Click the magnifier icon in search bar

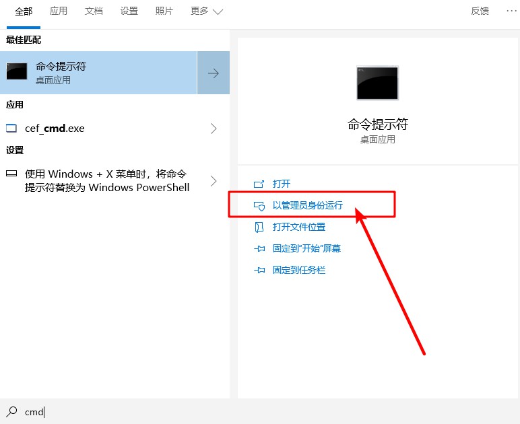point(11,411)
